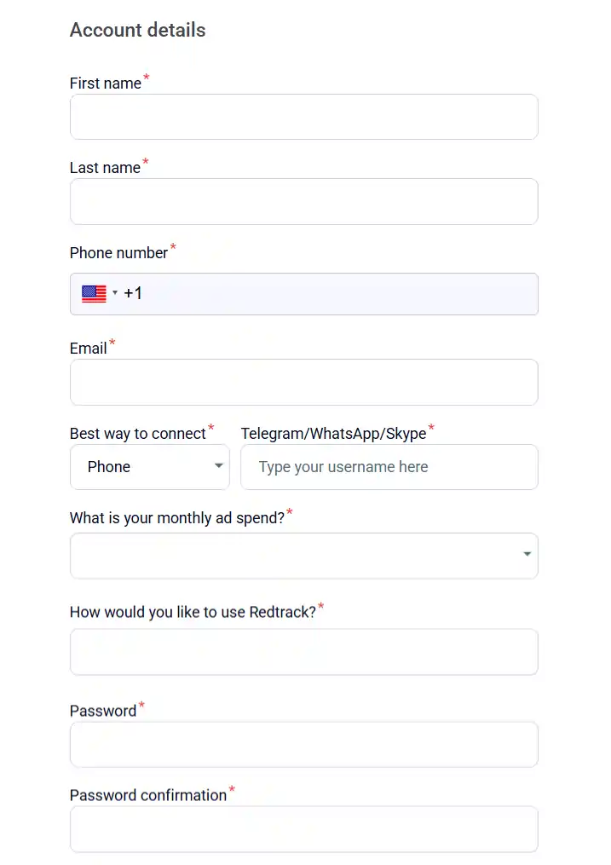Click into the Last name field
This screenshot has height=865, width=611.
pyautogui.click(x=303, y=201)
